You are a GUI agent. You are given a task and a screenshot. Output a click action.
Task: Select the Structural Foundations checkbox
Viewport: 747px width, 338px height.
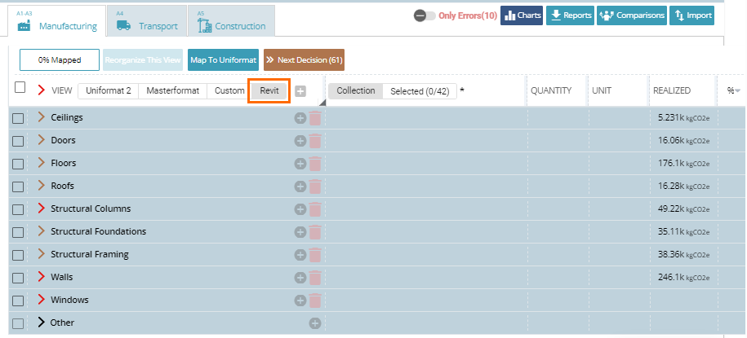tap(18, 232)
